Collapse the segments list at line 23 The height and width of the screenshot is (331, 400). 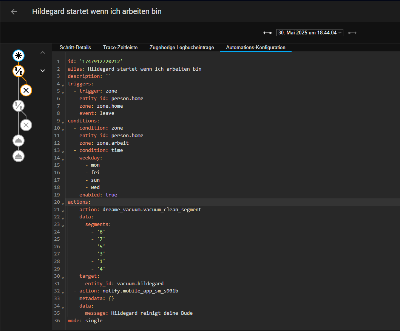pos(63,226)
